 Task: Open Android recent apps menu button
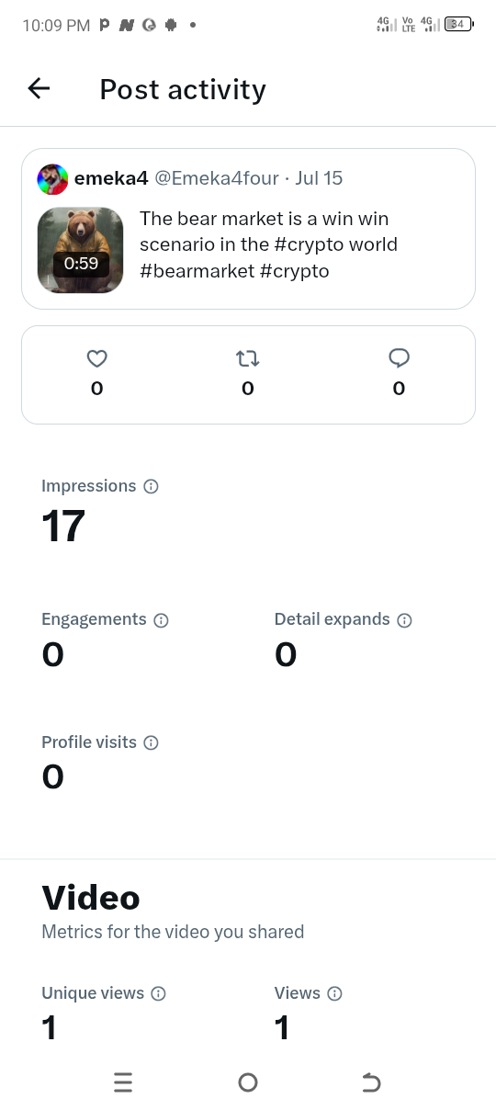pos(123,1082)
